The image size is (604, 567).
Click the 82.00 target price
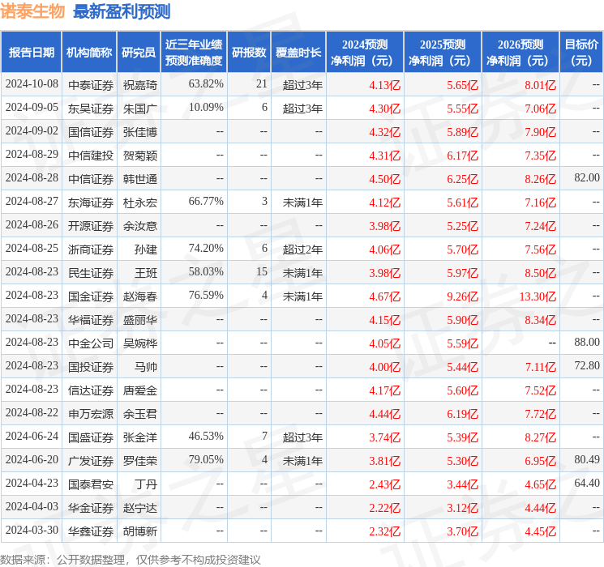[587, 178]
